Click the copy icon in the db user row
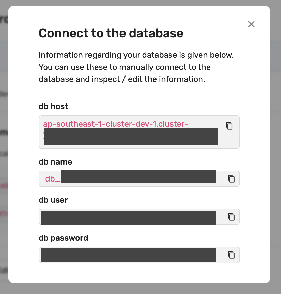Screen dimensions: 281x294 tap(231, 217)
